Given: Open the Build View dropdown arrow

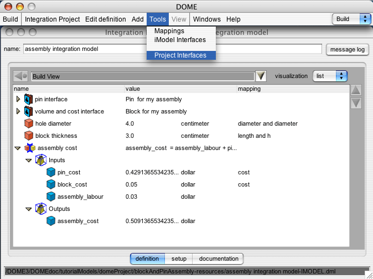Looking at the screenshot, I should [x=261, y=76].
